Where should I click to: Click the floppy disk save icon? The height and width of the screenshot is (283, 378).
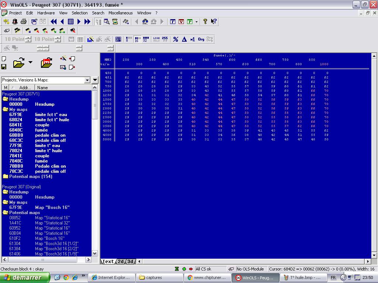pyautogui.click(x=4, y=67)
